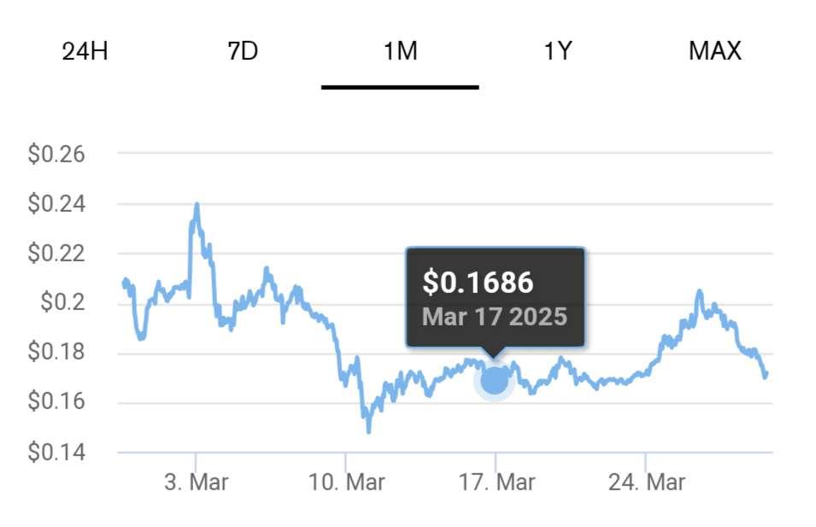Viewport: 816px width, 527px height.
Task: Switch to the MAX range tab
Action: click(x=714, y=51)
